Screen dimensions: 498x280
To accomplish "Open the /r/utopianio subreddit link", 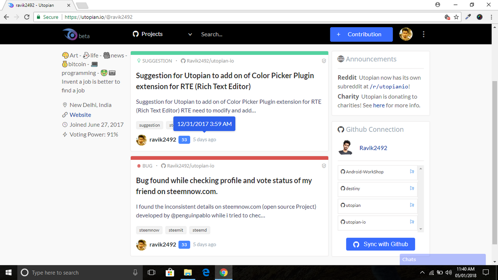I will (x=389, y=86).
